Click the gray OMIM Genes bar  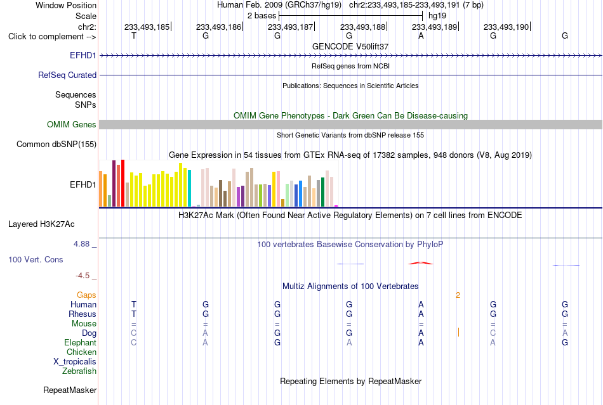(350, 124)
